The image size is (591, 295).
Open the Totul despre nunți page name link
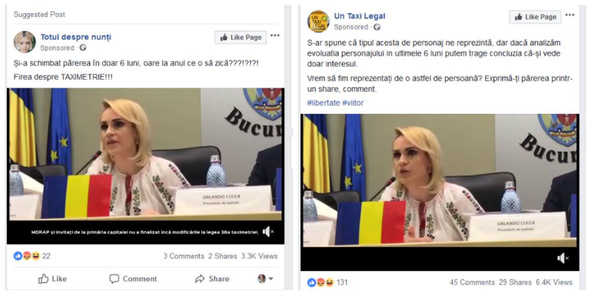pos(76,37)
